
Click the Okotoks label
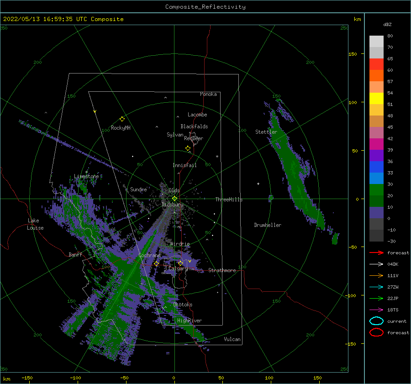pos(183,305)
